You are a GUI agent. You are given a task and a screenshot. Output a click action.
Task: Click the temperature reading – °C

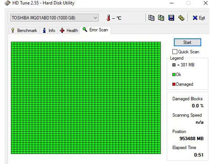click(x=117, y=18)
